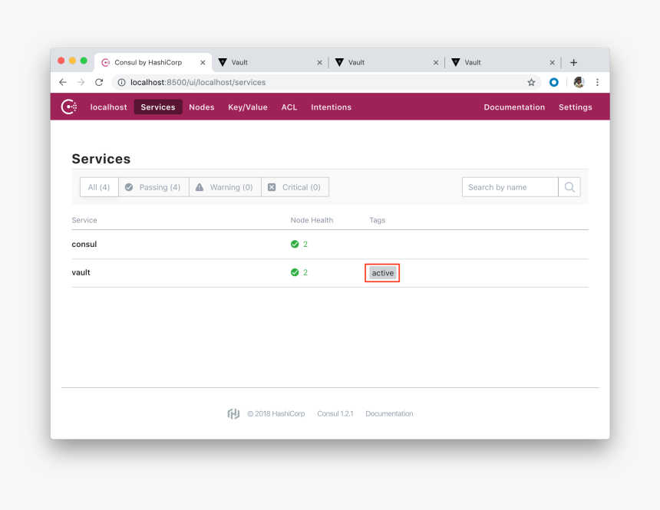Click the HashiCorp logo in footer
Viewport: 660px width, 510px height.
233,413
